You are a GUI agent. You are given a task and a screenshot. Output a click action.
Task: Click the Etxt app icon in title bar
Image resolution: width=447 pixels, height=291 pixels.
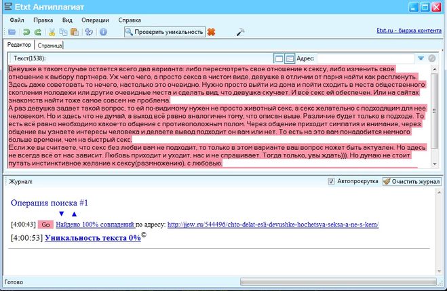click(9, 7)
